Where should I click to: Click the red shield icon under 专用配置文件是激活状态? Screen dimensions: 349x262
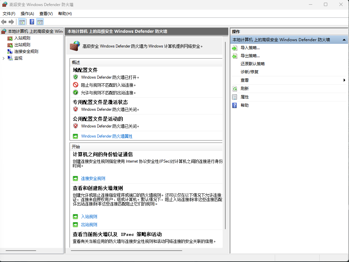click(76, 109)
